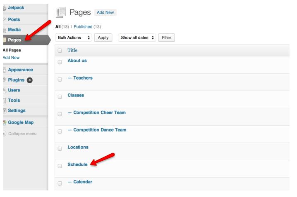This screenshot has width=297, height=197.
Task: Check the select-all checkbox beside Title
Action: [x=60, y=51]
